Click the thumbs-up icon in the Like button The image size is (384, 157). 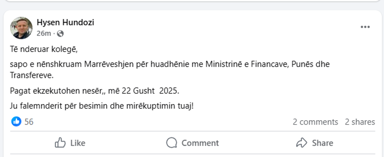(x=60, y=143)
